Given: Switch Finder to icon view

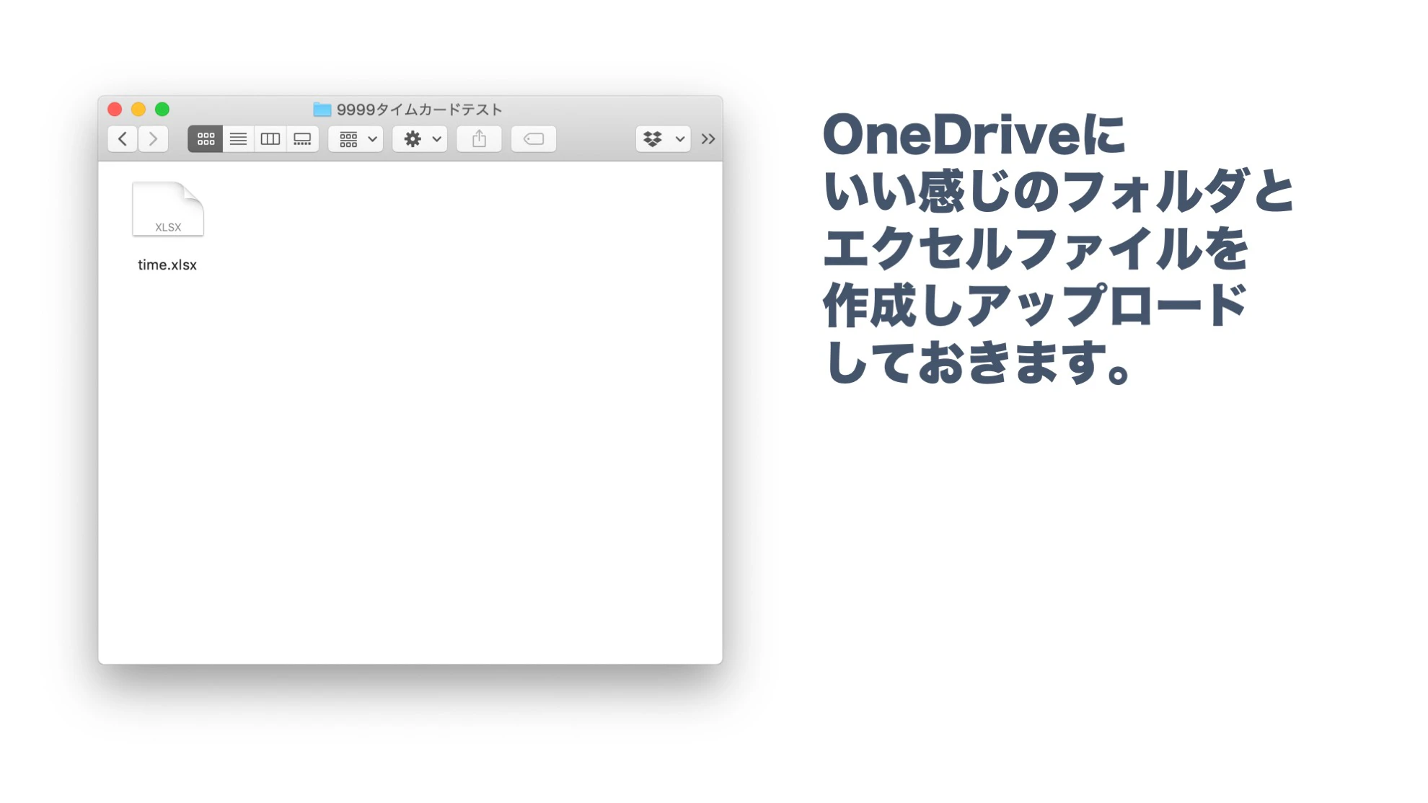Looking at the screenshot, I should [x=206, y=139].
